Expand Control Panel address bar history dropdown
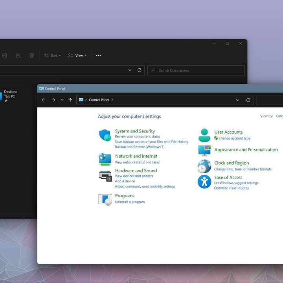 coord(237,100)
